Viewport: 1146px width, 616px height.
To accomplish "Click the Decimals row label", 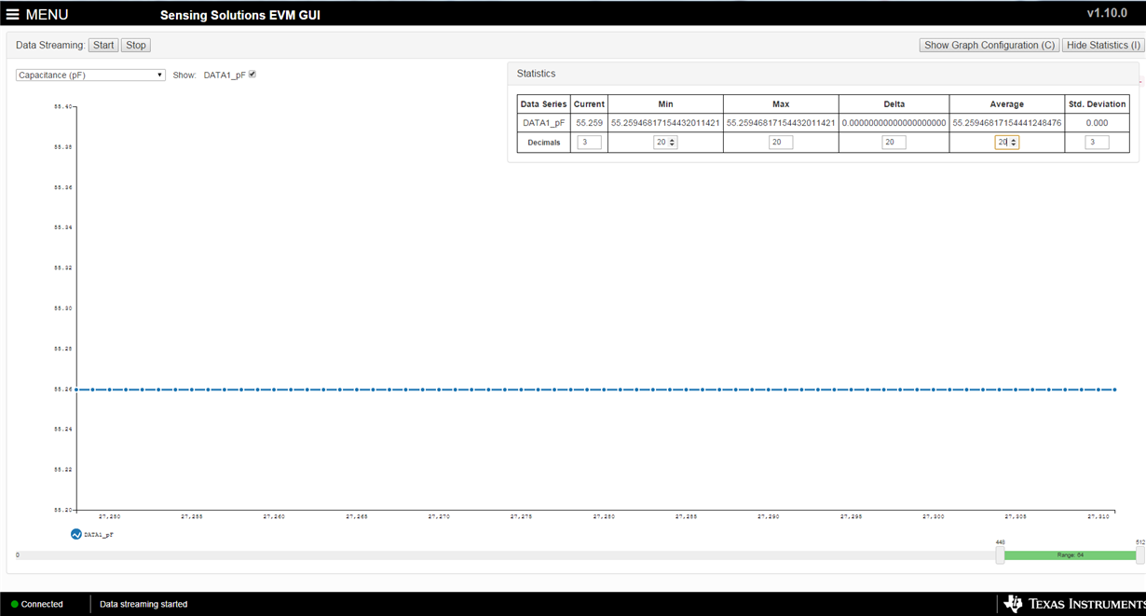I will pos(544,143).
